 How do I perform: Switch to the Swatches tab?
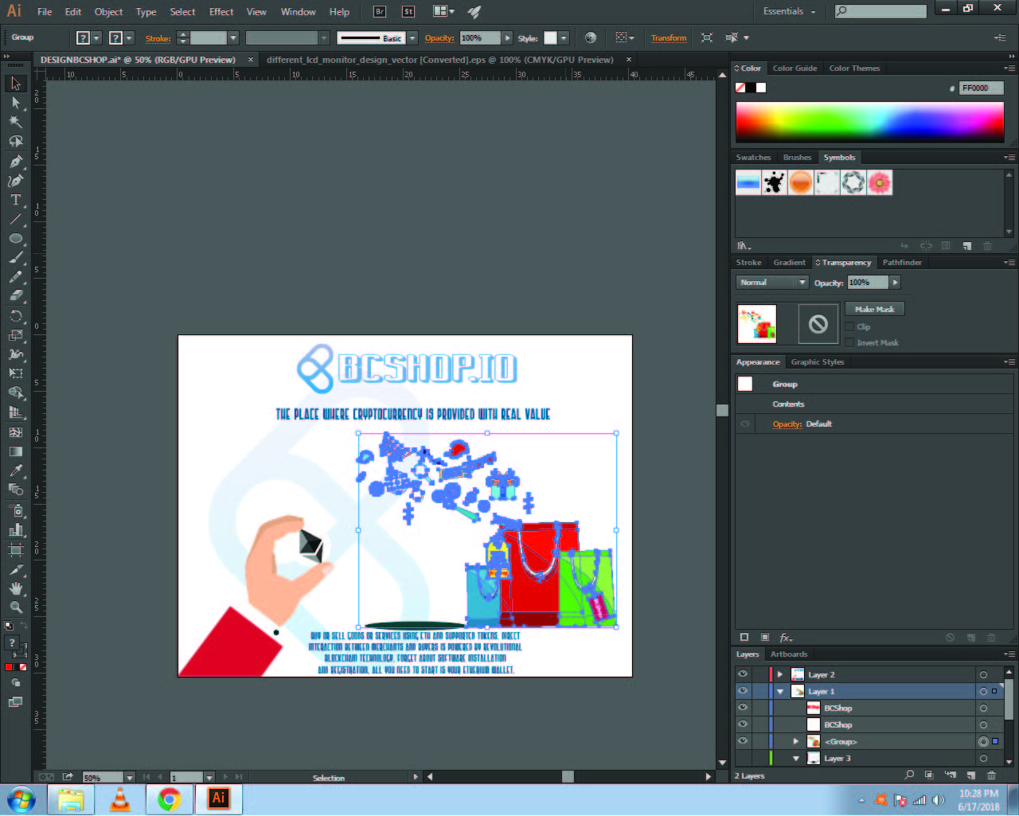point(753,158)
